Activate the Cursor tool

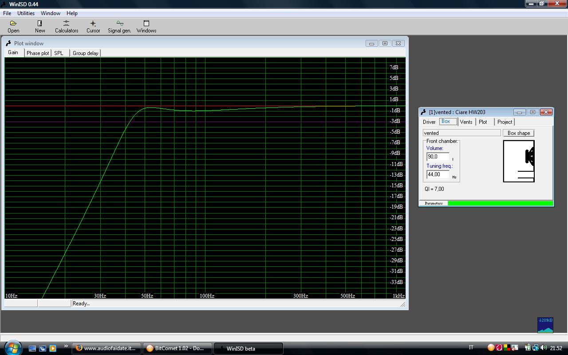93,26
